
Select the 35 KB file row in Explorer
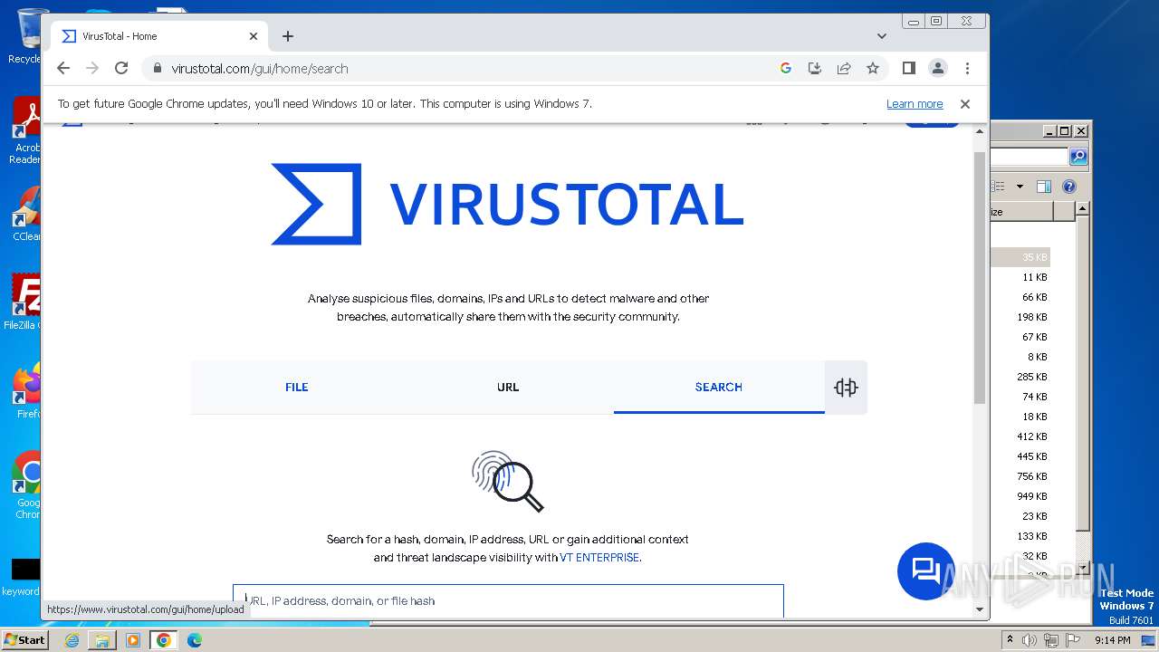[1020, 257]
